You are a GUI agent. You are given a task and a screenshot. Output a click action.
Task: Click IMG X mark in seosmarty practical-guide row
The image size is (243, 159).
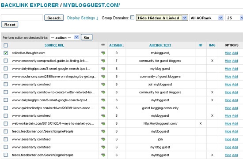coord(212,61)
